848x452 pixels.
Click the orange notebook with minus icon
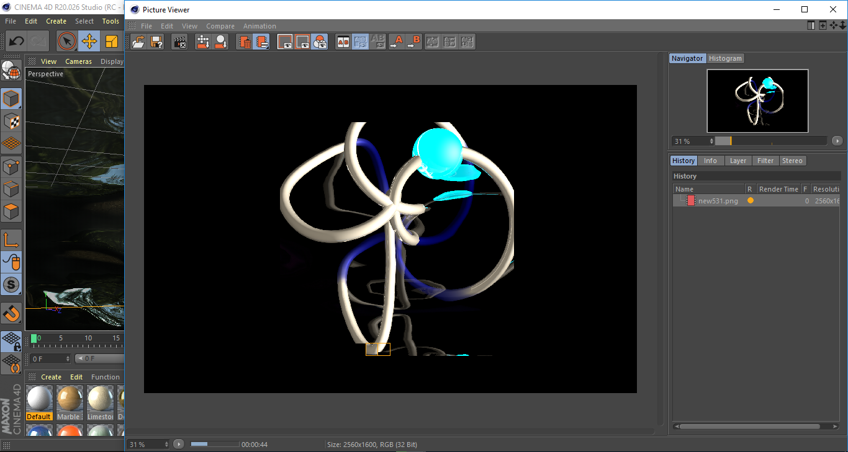(262, 42)
